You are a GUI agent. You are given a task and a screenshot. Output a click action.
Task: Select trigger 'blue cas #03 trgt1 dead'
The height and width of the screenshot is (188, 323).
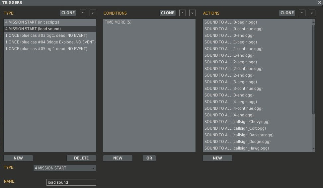[x=50, y=35]
